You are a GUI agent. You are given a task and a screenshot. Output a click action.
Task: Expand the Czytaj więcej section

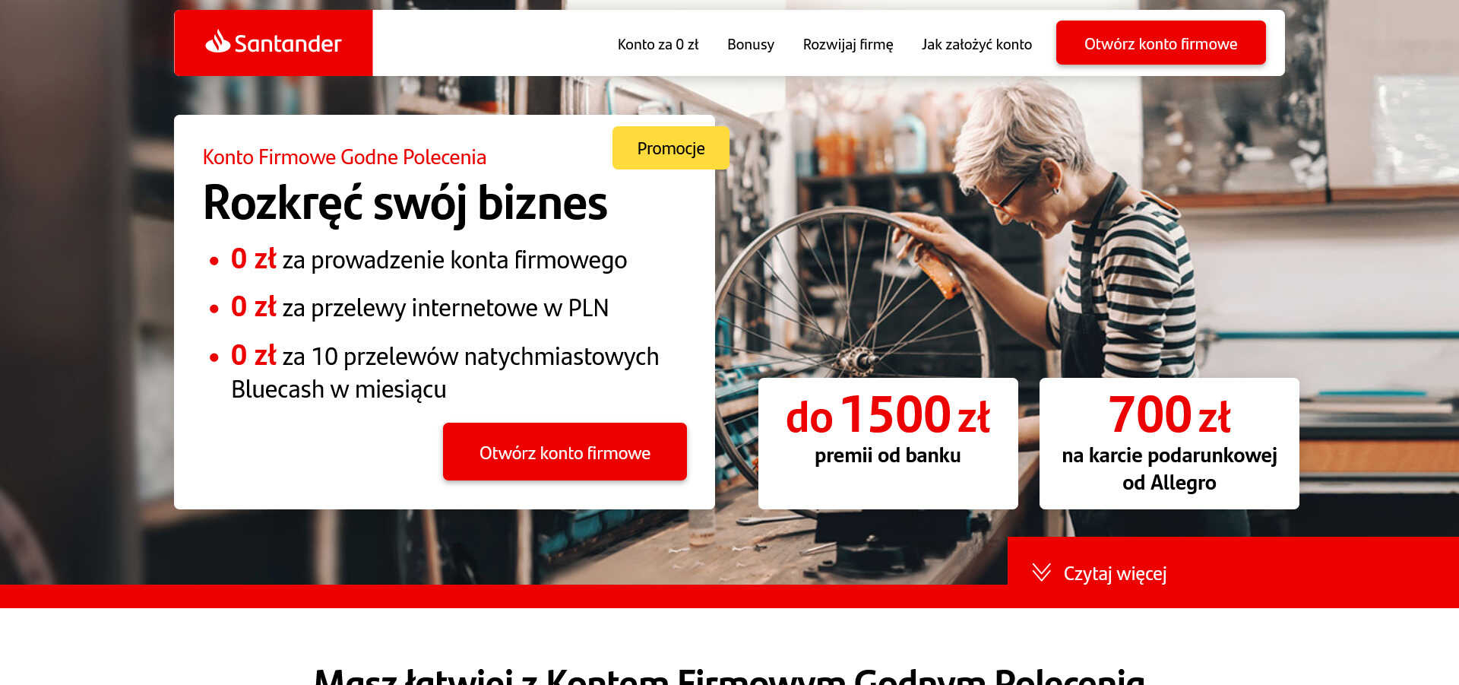click(1114, 573)
